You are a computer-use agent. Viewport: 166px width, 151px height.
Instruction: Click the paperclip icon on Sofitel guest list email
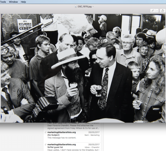click(46, 144)
